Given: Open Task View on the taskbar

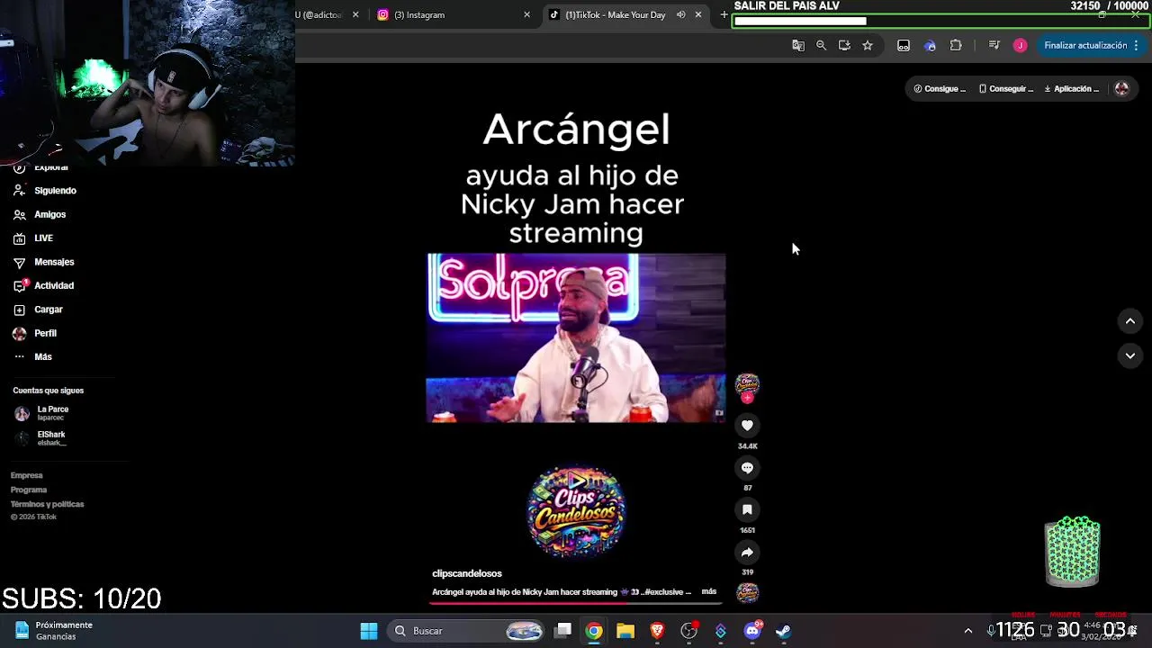Looking at the screenshot, I should [x=563, y=631].
